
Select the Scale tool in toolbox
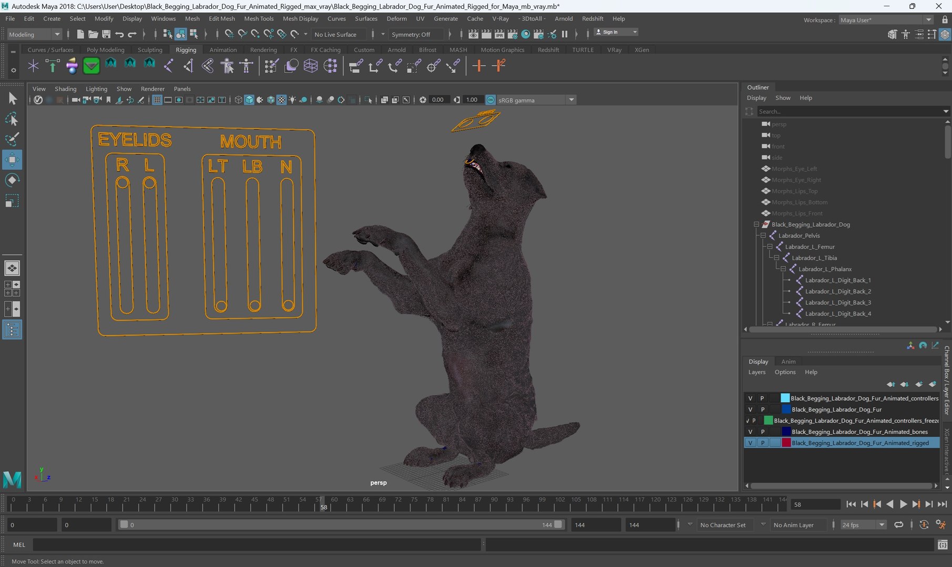[12, 201]
